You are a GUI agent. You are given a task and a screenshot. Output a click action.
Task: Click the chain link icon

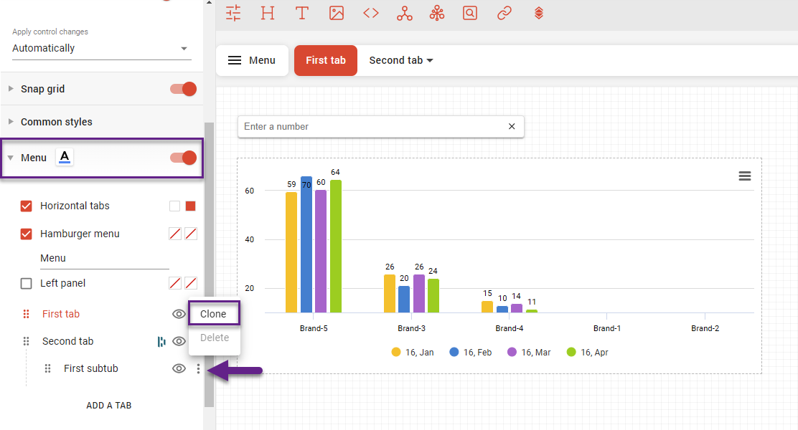(x=504, y=13)
